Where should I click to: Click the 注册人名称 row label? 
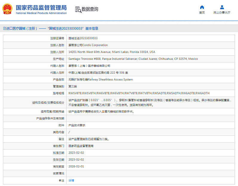[57, 45]
